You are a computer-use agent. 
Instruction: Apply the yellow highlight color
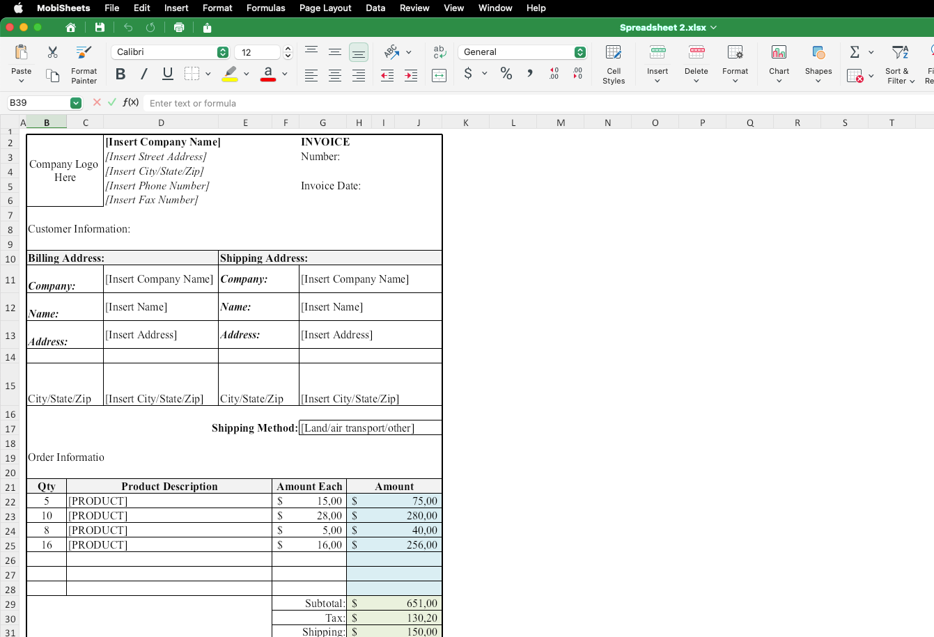230,74
